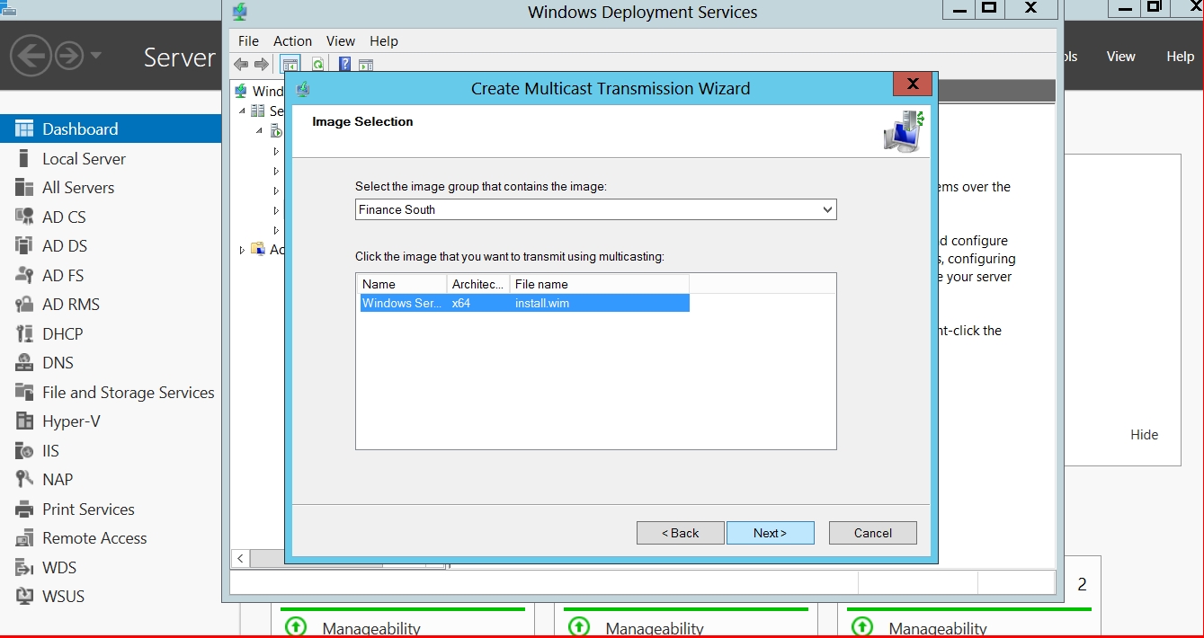Viewport: 1204px width, 638px height.
Task: Open the blue Help question mark icon
Action: pyautogui.click(x=344, y=64)
